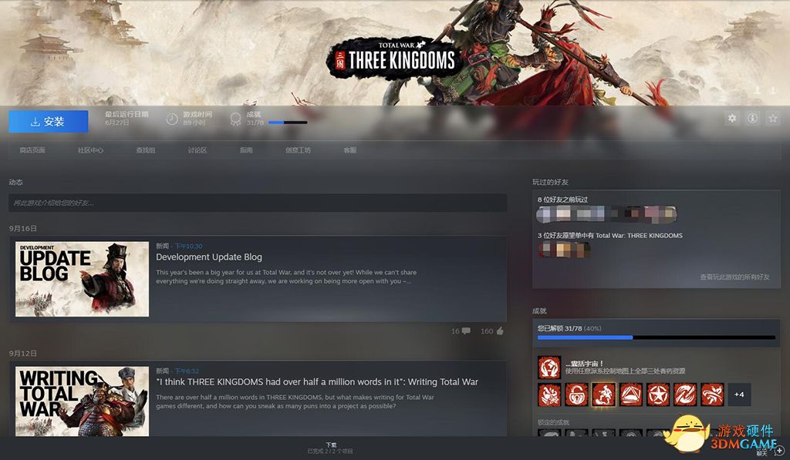Click the 9月12日 date heading

(22, 354)
